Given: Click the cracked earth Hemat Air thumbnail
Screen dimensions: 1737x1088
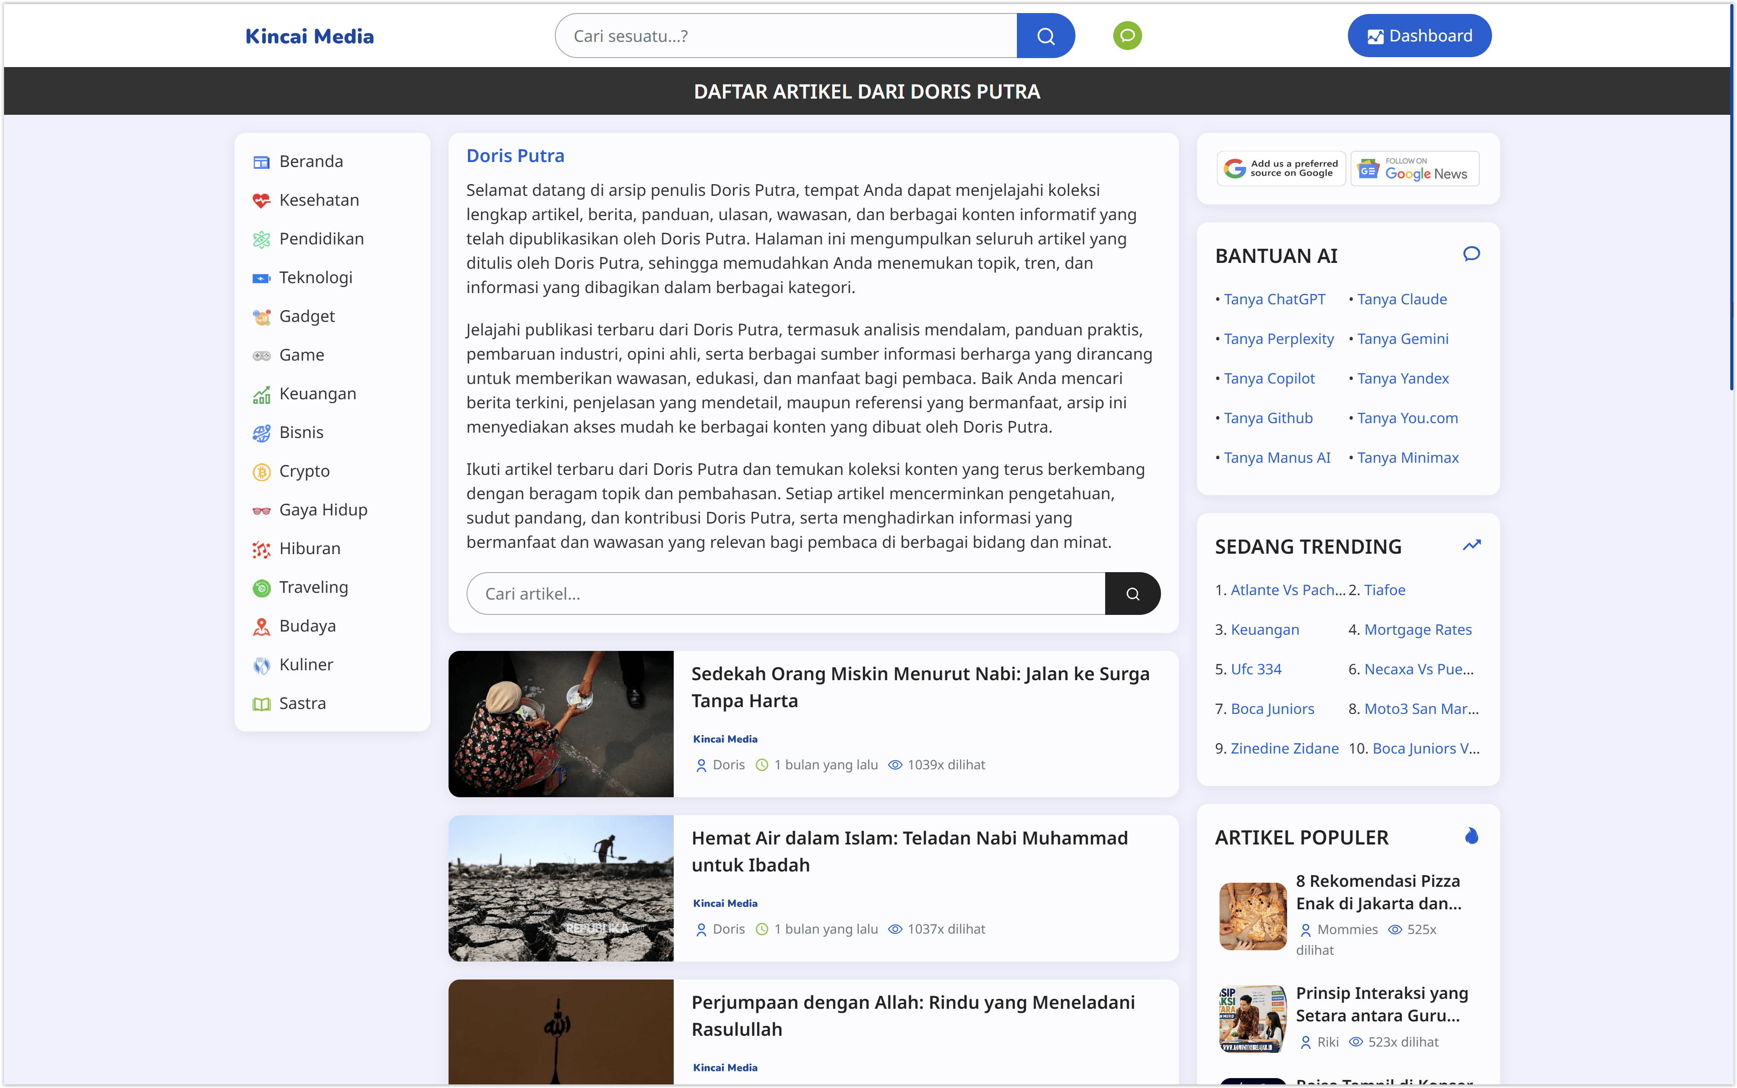Looking at the screenshot, I should pyautogui.click(x=561, y=888).
